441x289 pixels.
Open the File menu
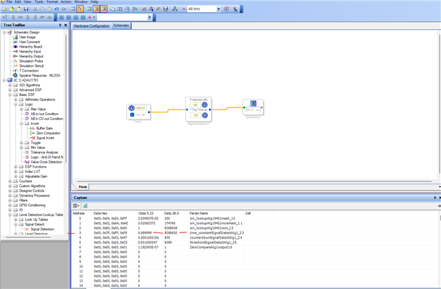[x=9, y=1]
